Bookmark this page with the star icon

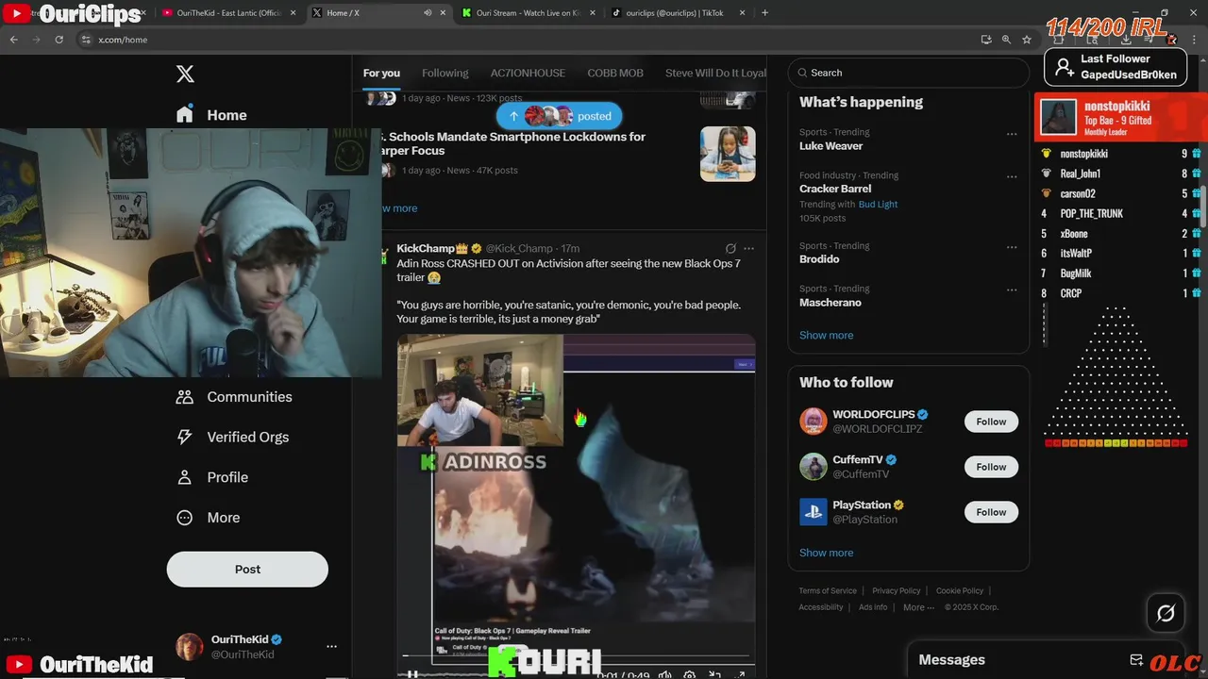pos(1027,40)
